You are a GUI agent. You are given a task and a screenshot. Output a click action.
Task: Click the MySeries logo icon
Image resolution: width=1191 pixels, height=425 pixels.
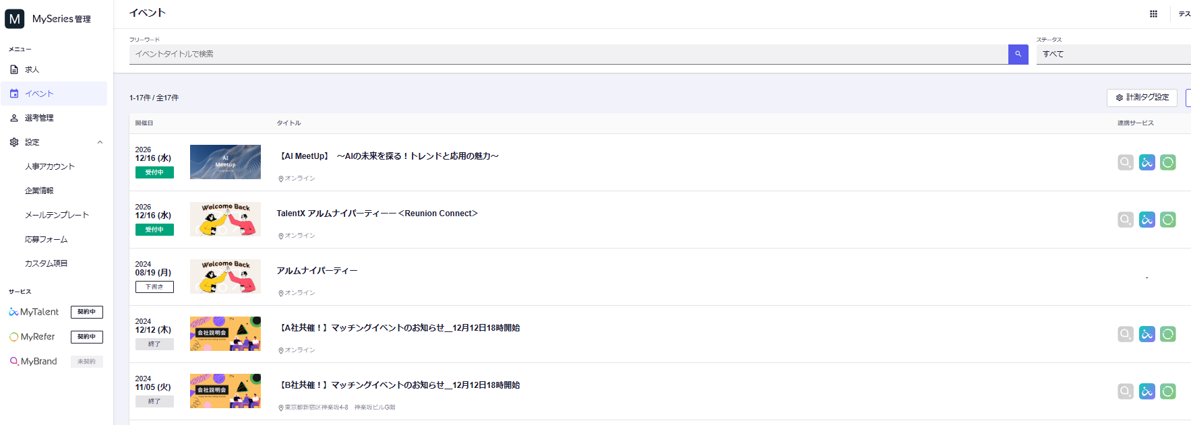coord(15,19)
